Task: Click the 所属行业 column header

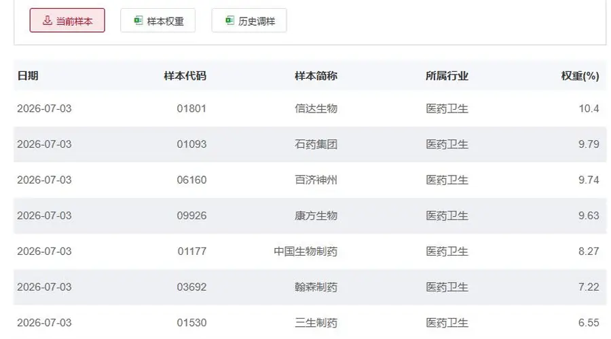Action: tap(447, 75)
